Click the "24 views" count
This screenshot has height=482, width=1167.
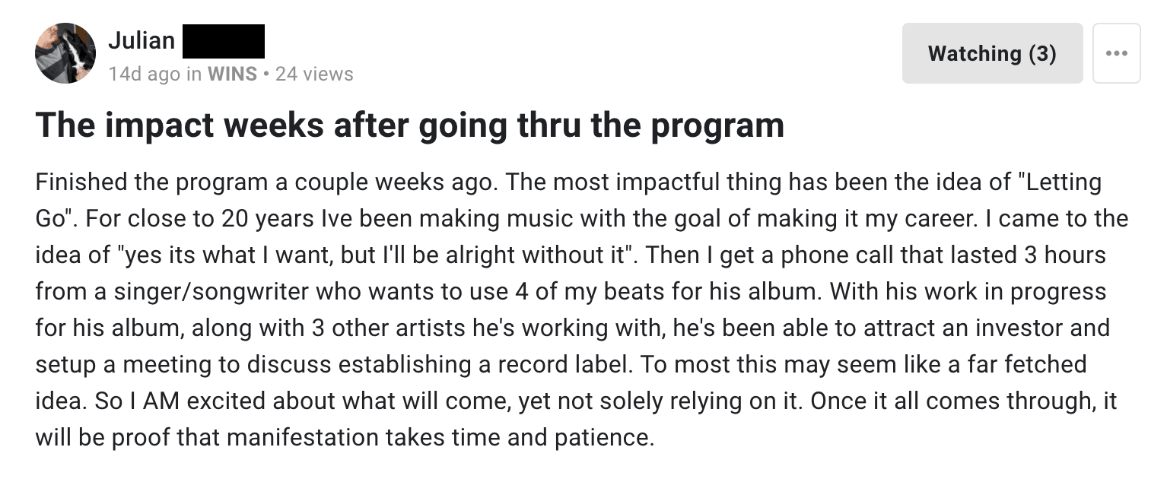[x=314, y=74]
